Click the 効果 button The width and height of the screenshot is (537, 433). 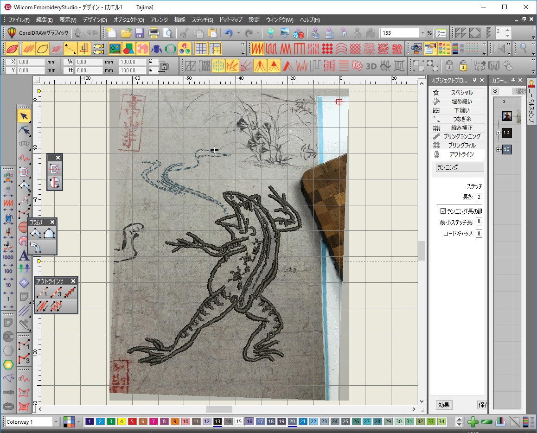[x=444, y=405]
